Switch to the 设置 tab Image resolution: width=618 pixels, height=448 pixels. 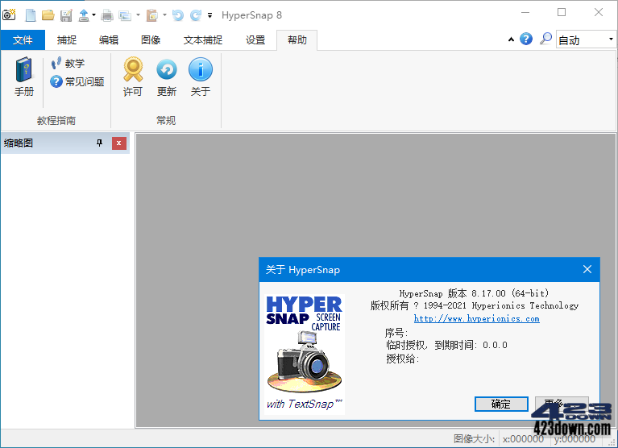click(255, 39)
